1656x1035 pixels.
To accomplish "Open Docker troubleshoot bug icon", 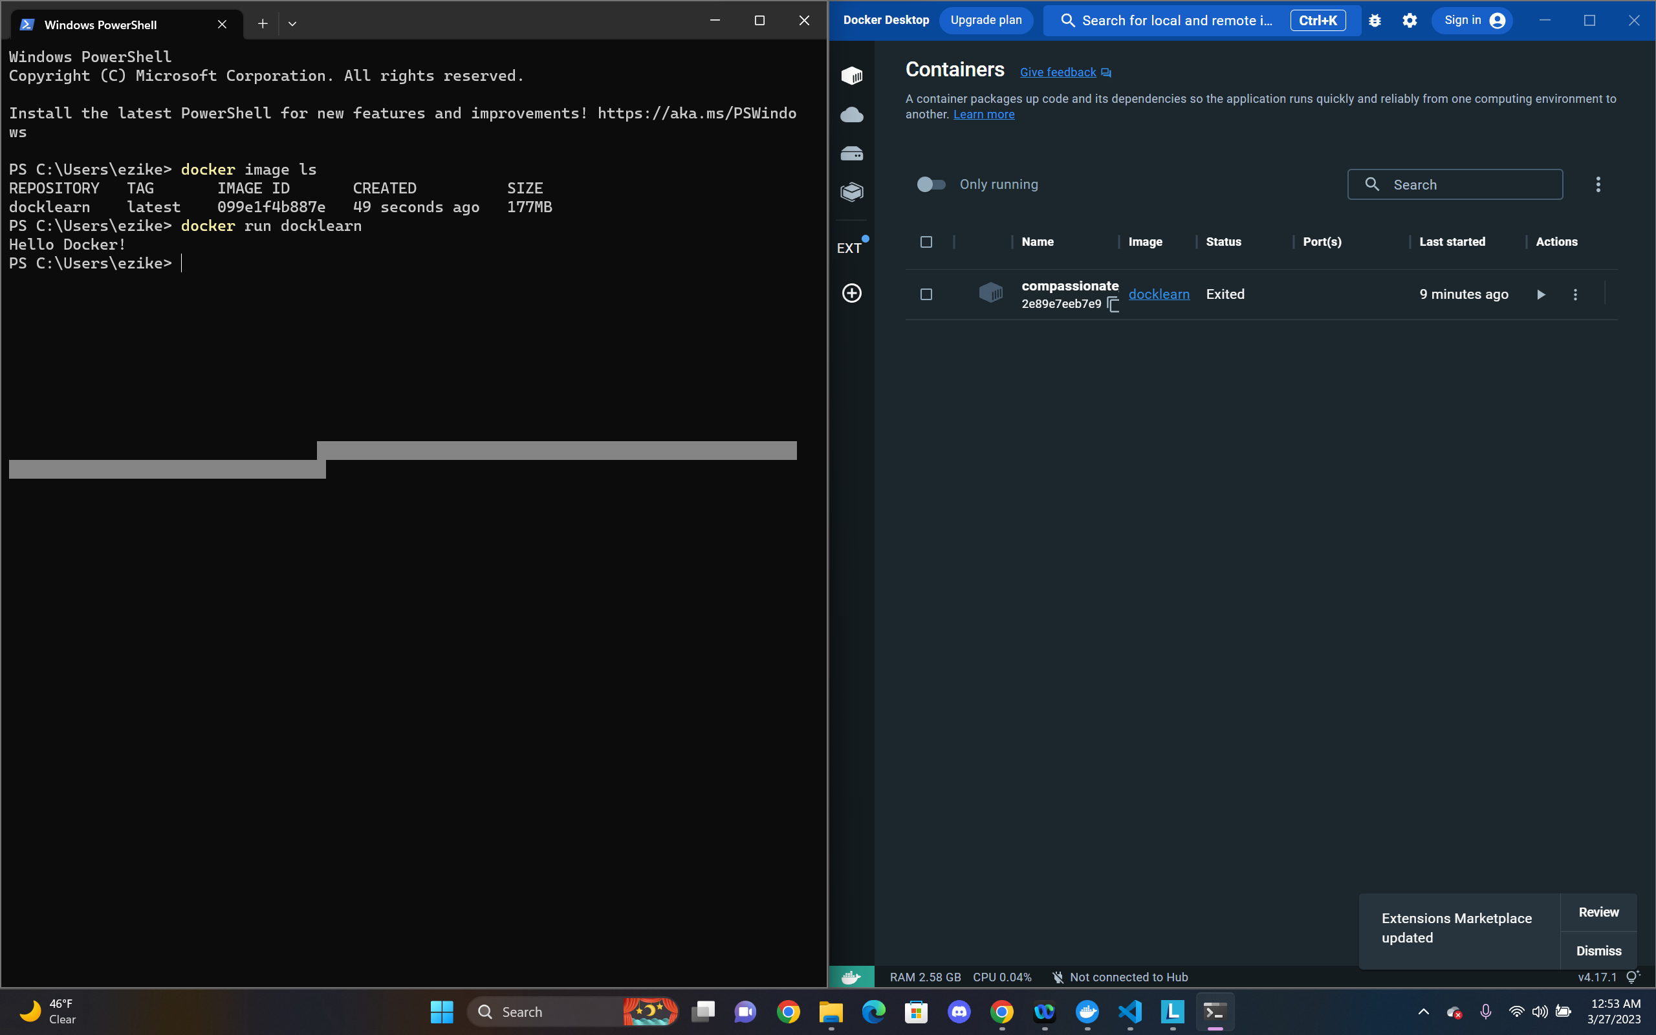I will [x=1375, y=21].
